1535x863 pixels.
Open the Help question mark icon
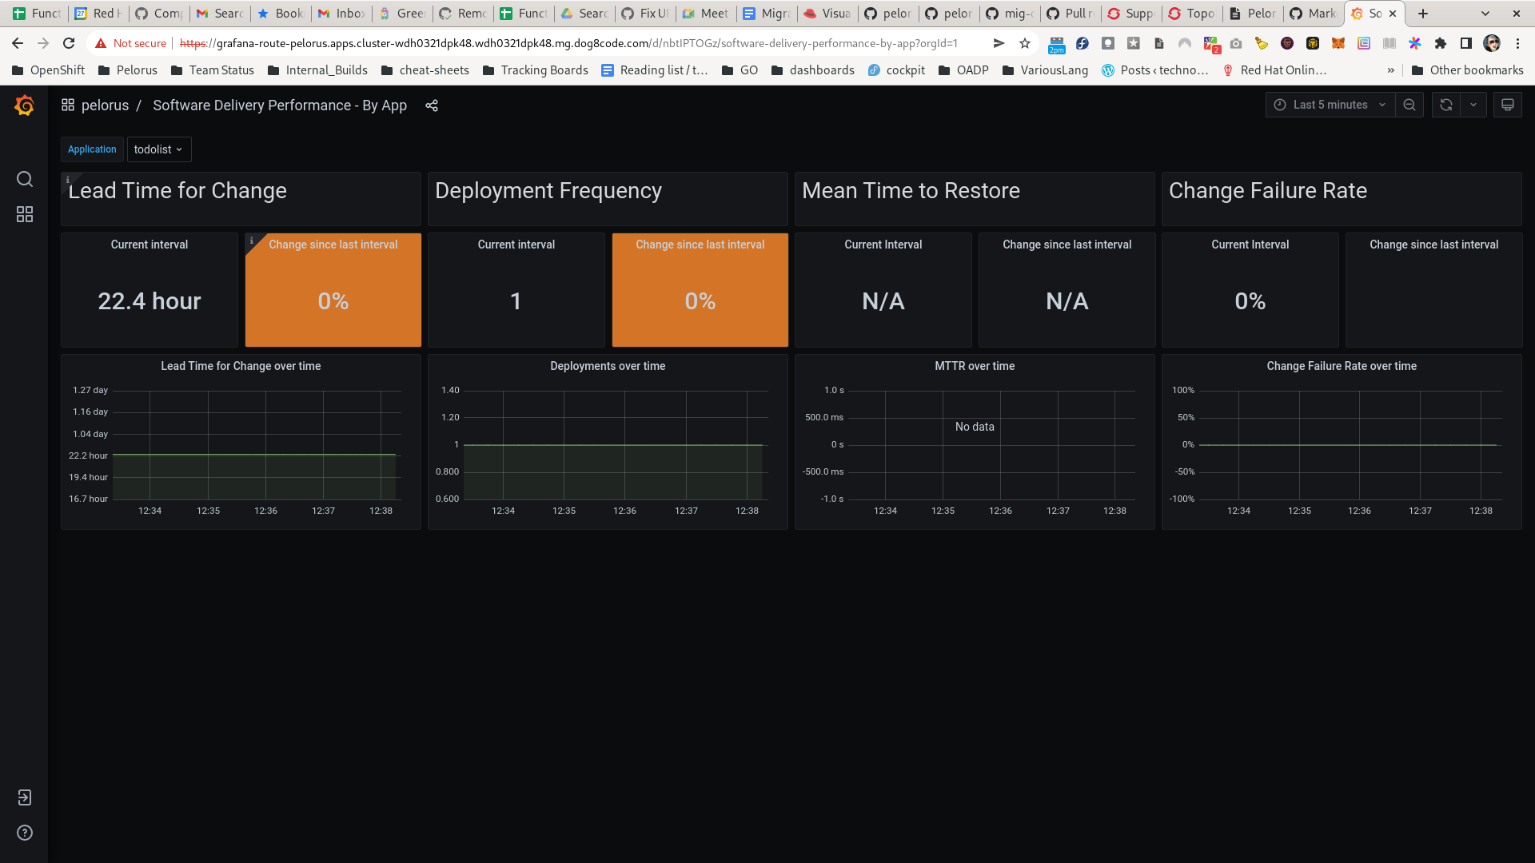[25, 833]
